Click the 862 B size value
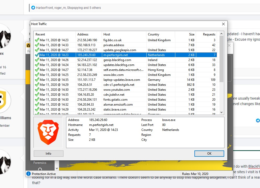The width and height of the screenshot is (260, 188). [x=191, y=85]
